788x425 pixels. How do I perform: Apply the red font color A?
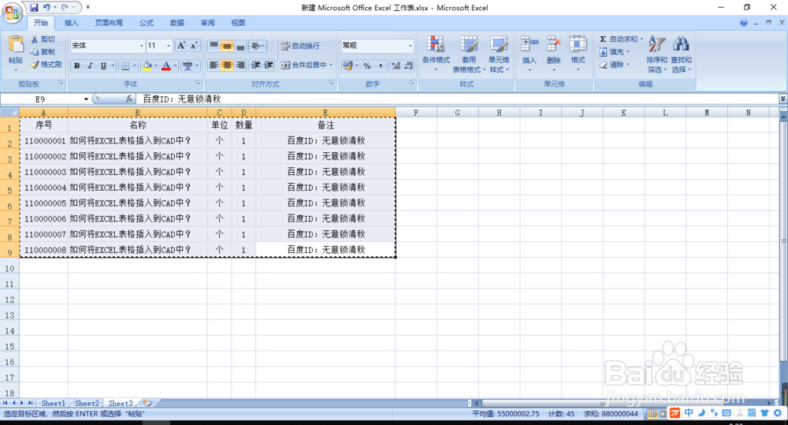pos(166,65)
